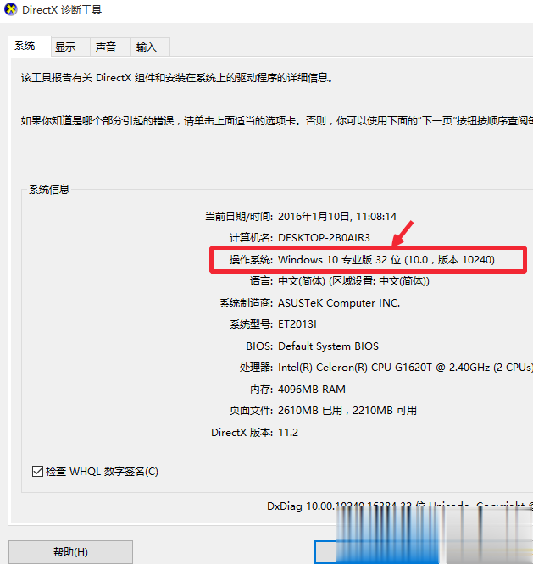Image resolution: width=533 pixels, height=564 pixels.
Task: Click the 操作系统 field label
Action: click(x=251, y=260)
